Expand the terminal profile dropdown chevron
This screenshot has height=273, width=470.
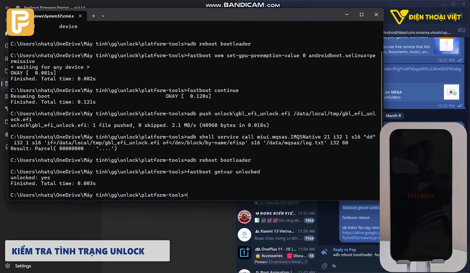coord(103,16)
